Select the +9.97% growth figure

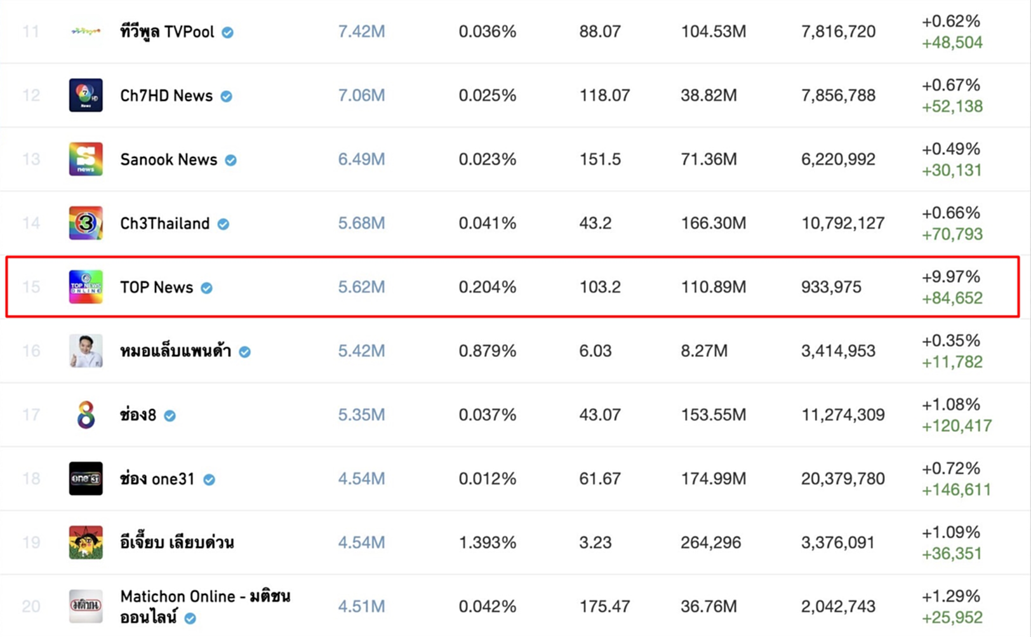coord(951,276)
